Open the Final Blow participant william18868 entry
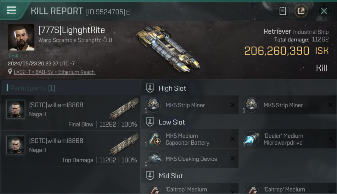The height and width of the screenshot is (194, 337). point(71,112)
